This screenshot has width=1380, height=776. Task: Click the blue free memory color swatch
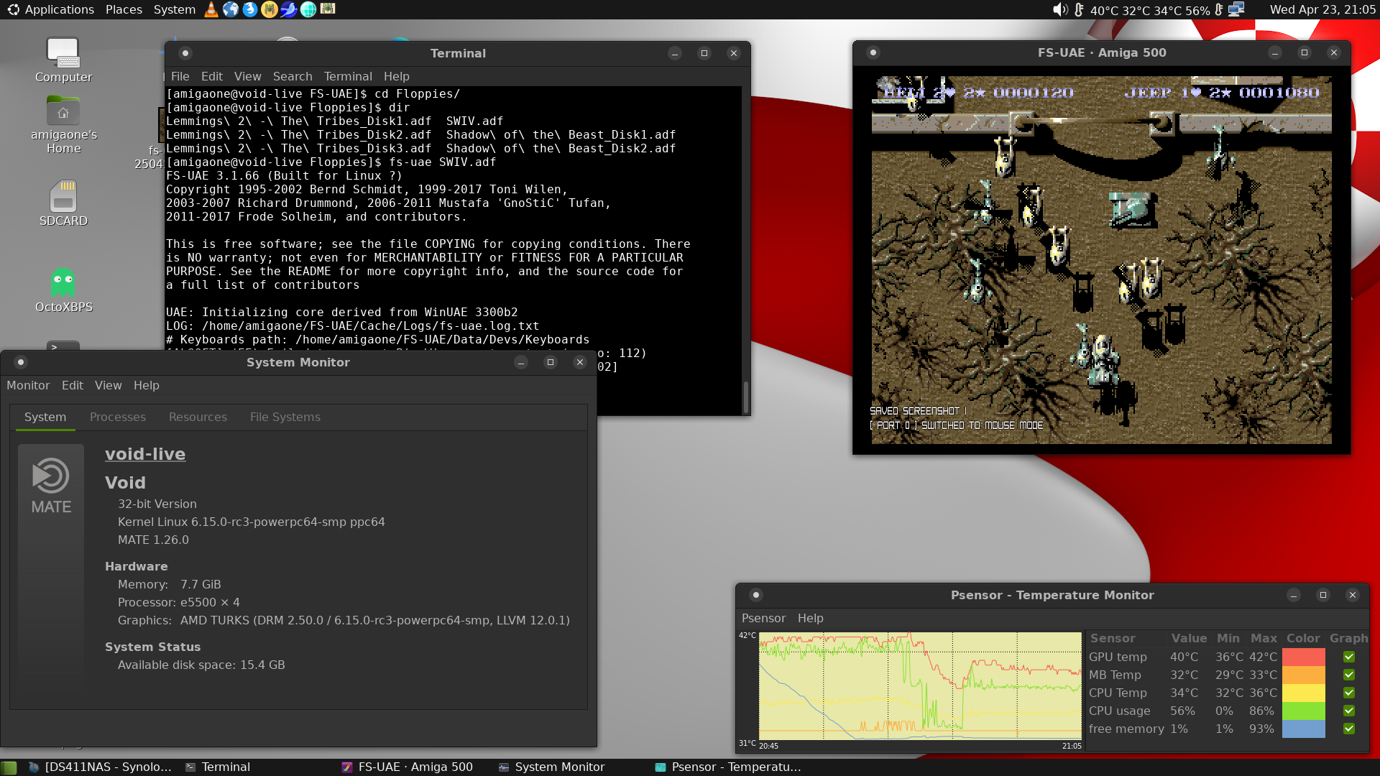click(1303, 729)
